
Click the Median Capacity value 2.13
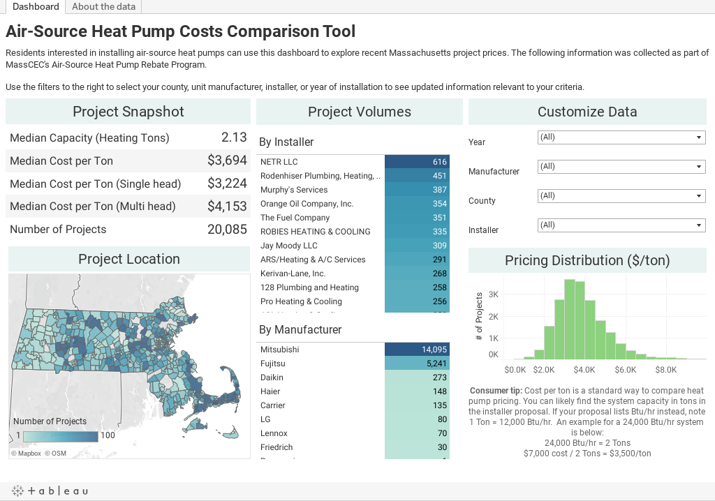click(234, 137)
